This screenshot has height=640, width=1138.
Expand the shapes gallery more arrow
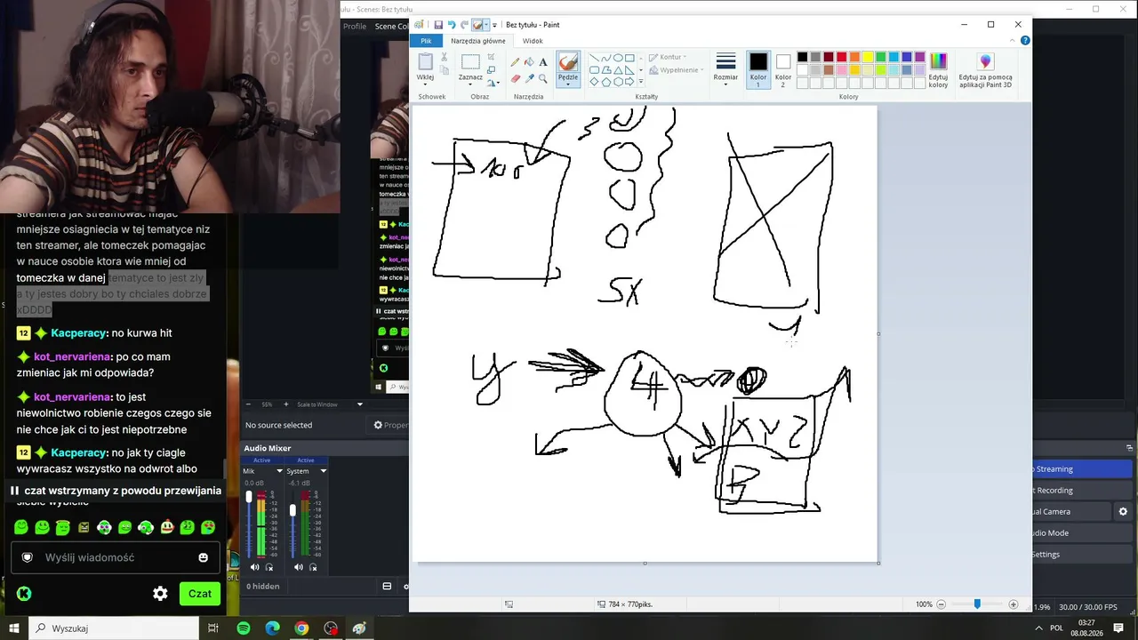(641, 82)
